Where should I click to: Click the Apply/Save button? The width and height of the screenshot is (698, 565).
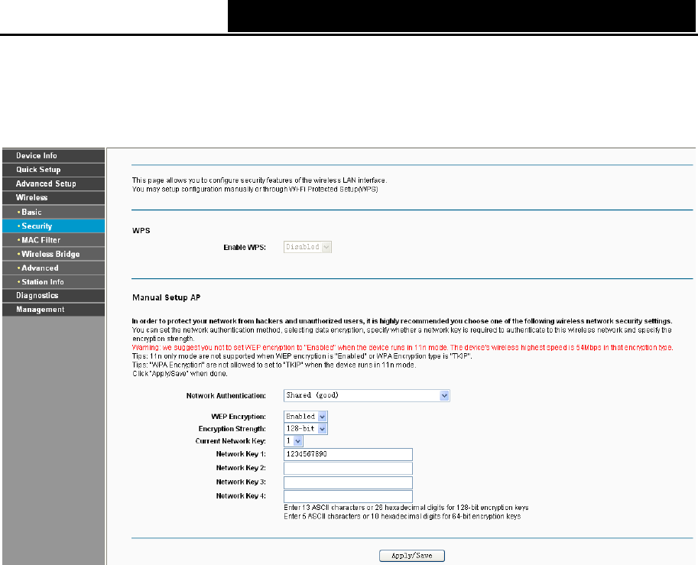click(x=412, y=556)
